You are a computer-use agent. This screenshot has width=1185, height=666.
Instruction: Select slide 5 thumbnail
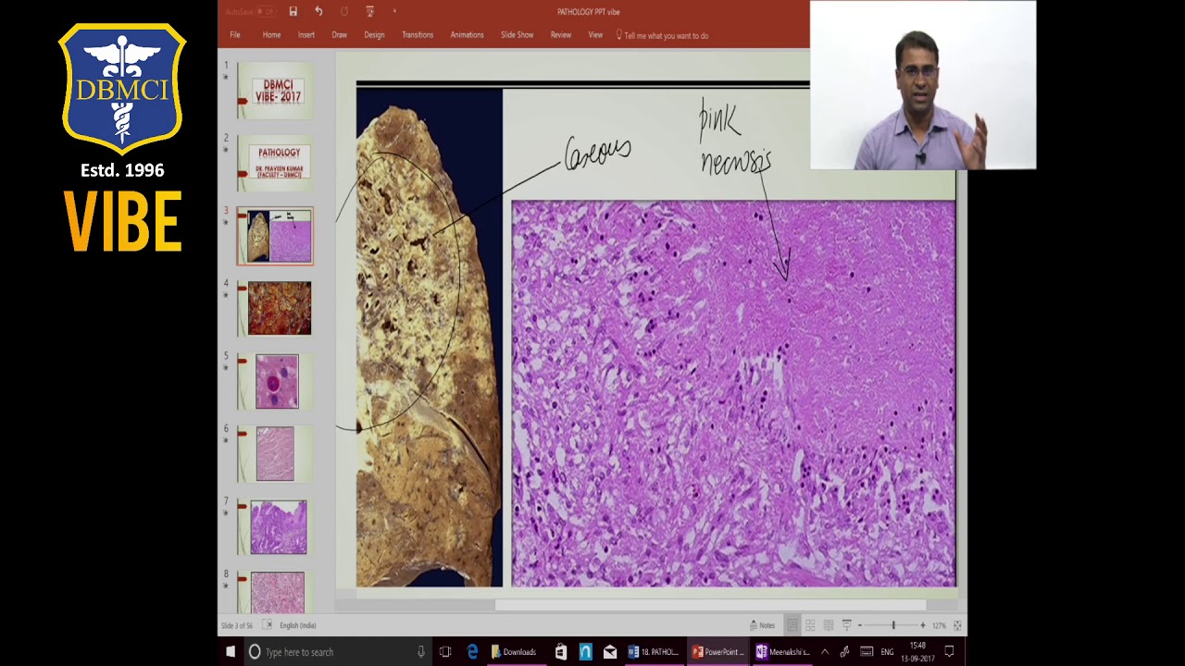click(277, 381)
